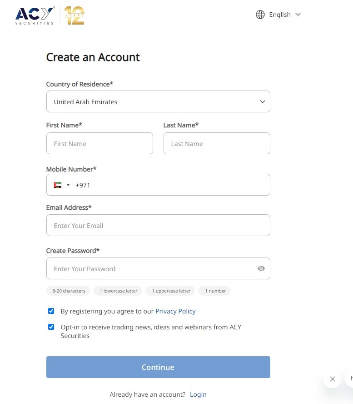Open the Privacy Policy link
The width and height of the screenshot is (353, 404).
tap(175, 311)
